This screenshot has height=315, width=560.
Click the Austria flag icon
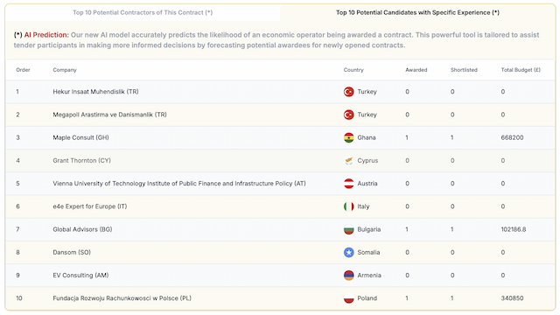pos(348,184)
